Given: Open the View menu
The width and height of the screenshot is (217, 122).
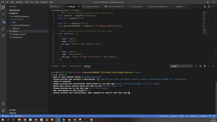Looking at the screenshot, I should tap(27, 2).
